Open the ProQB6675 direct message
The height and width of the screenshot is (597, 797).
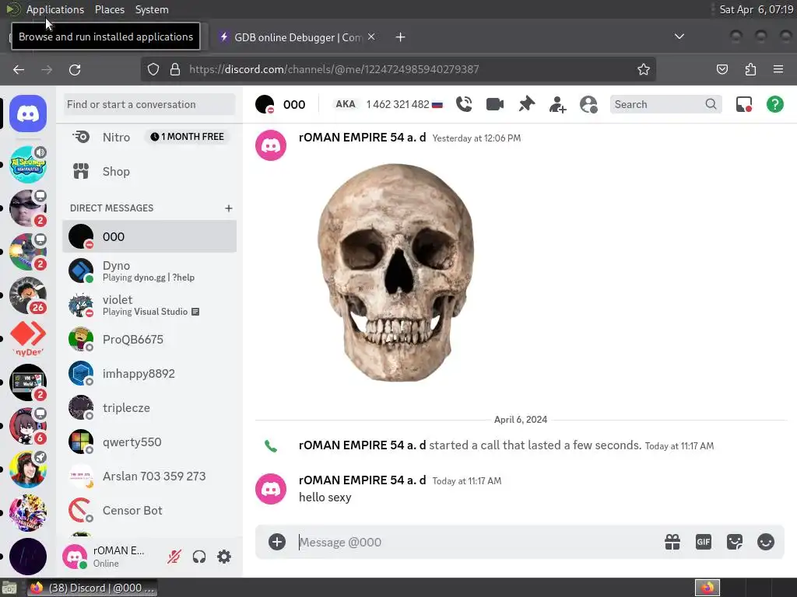click(149, 339)
